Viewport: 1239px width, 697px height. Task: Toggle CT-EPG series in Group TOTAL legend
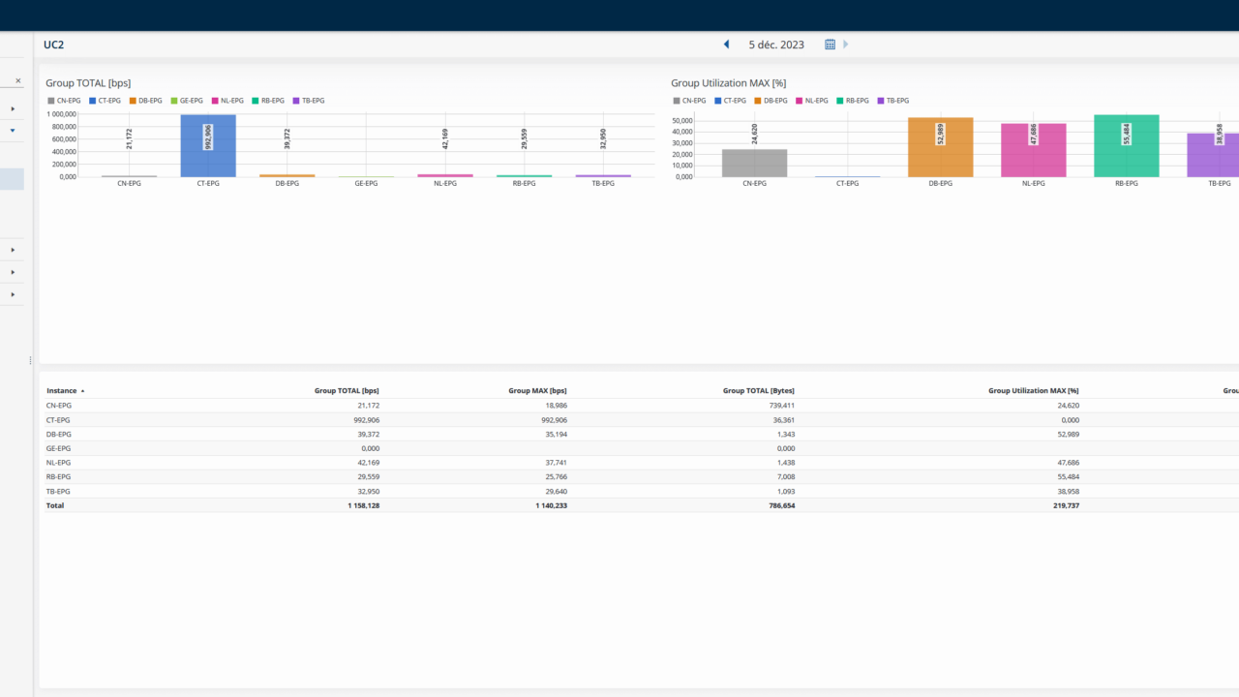pos(106,101)
